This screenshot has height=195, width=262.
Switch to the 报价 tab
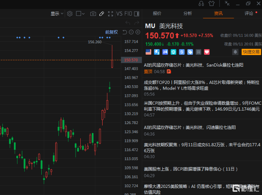pyautogui.click(x=157, y=13)
